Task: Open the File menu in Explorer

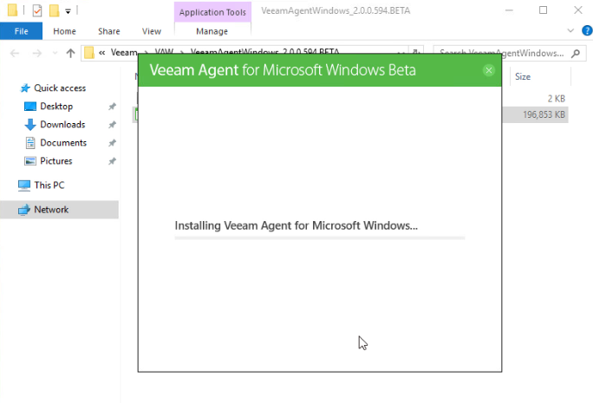Action: pos(21,31)
